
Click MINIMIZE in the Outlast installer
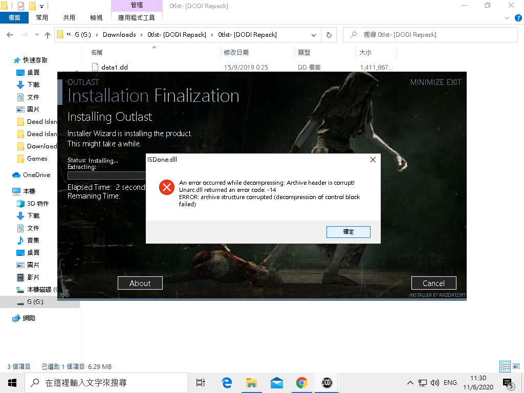(x=427, y=82)
